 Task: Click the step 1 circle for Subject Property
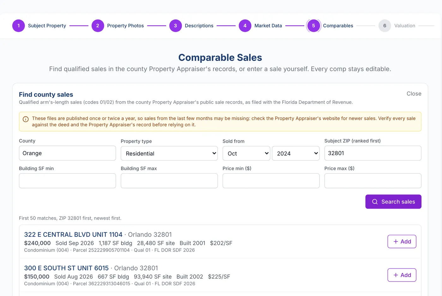click(19, 26)
